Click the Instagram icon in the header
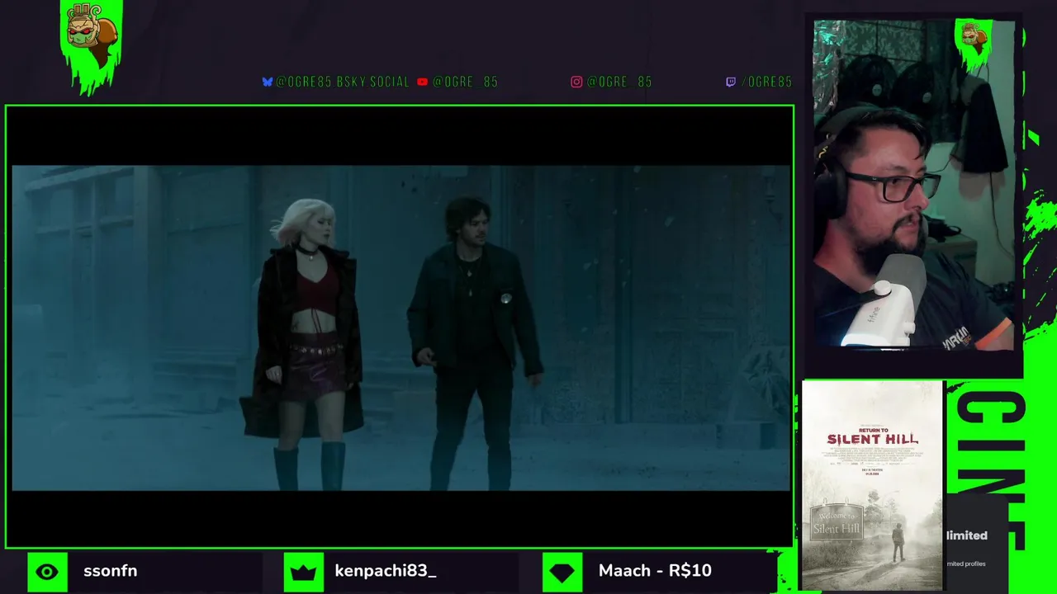1057x594 pixels. pyautogui.click(x=576, y=82)
